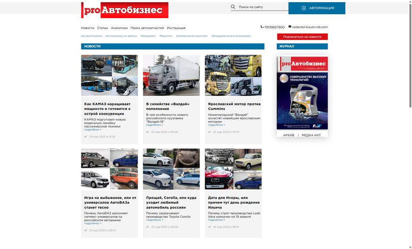
Task: Go to Коммерческий транспорт category
Action: 192,36
